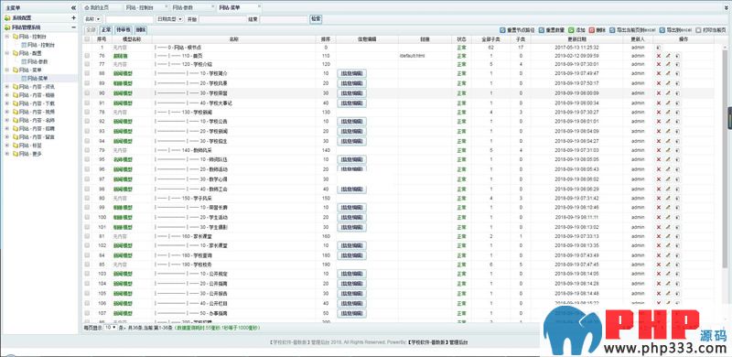Click red X icon in row 92
Image resolution: width=732 pixels, height=357 pixels.
(659, 122)
